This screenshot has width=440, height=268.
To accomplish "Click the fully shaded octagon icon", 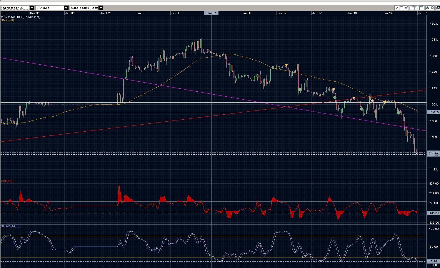I will [432, 8].
